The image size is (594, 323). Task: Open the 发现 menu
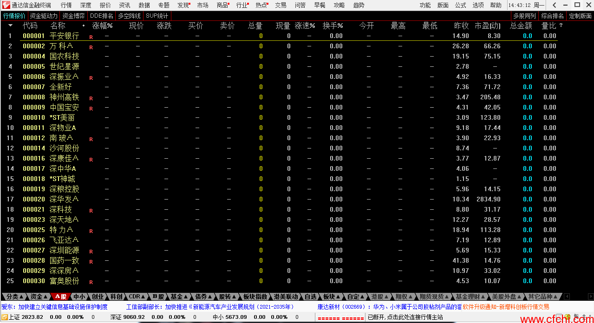coord(184,5)
